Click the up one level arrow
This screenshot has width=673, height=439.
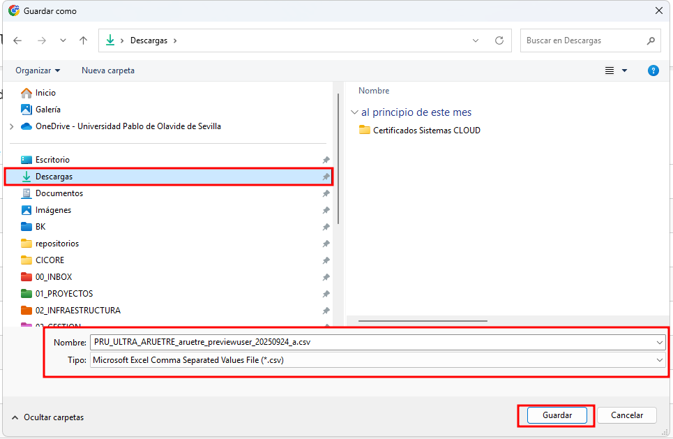84,40
